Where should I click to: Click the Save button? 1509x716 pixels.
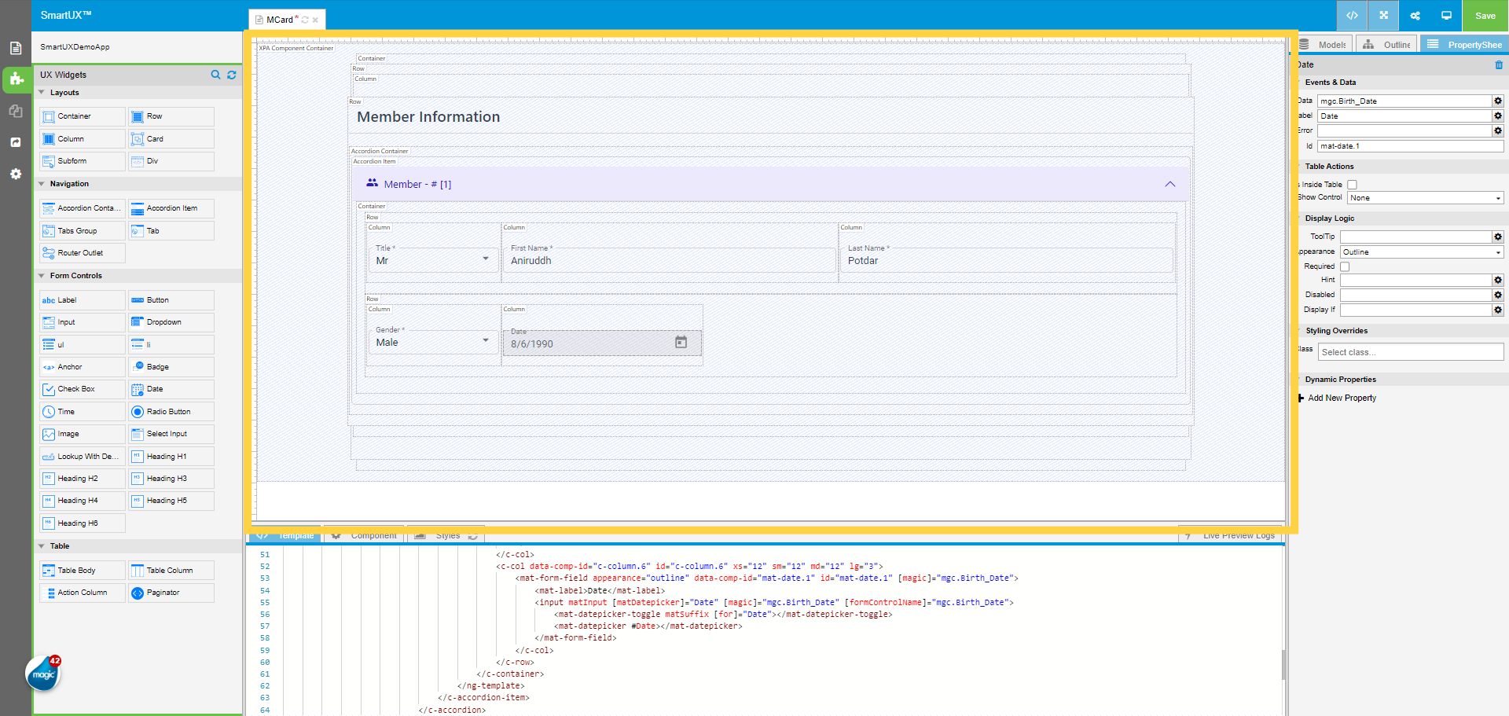click(x=1485, y=16)
